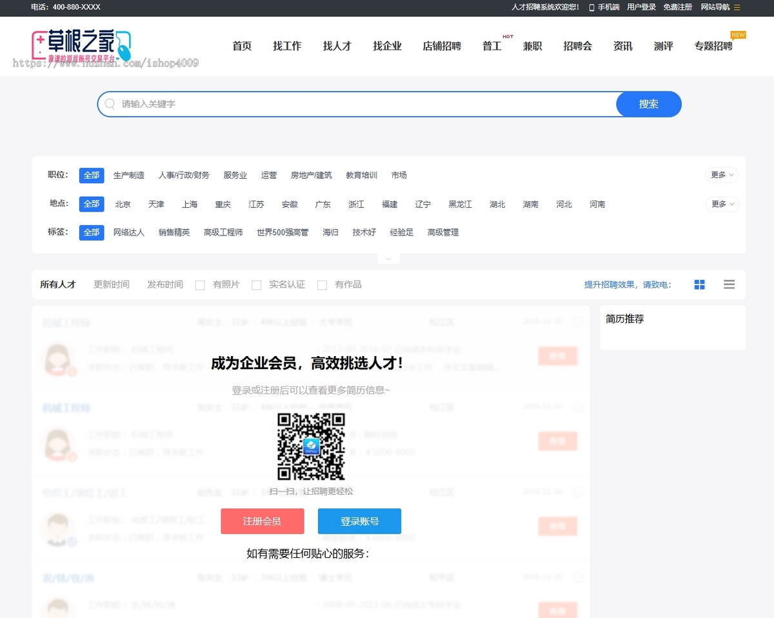Filter 地点 by 广东
This screenshot has width=774, height=618.
click(323, 204)
